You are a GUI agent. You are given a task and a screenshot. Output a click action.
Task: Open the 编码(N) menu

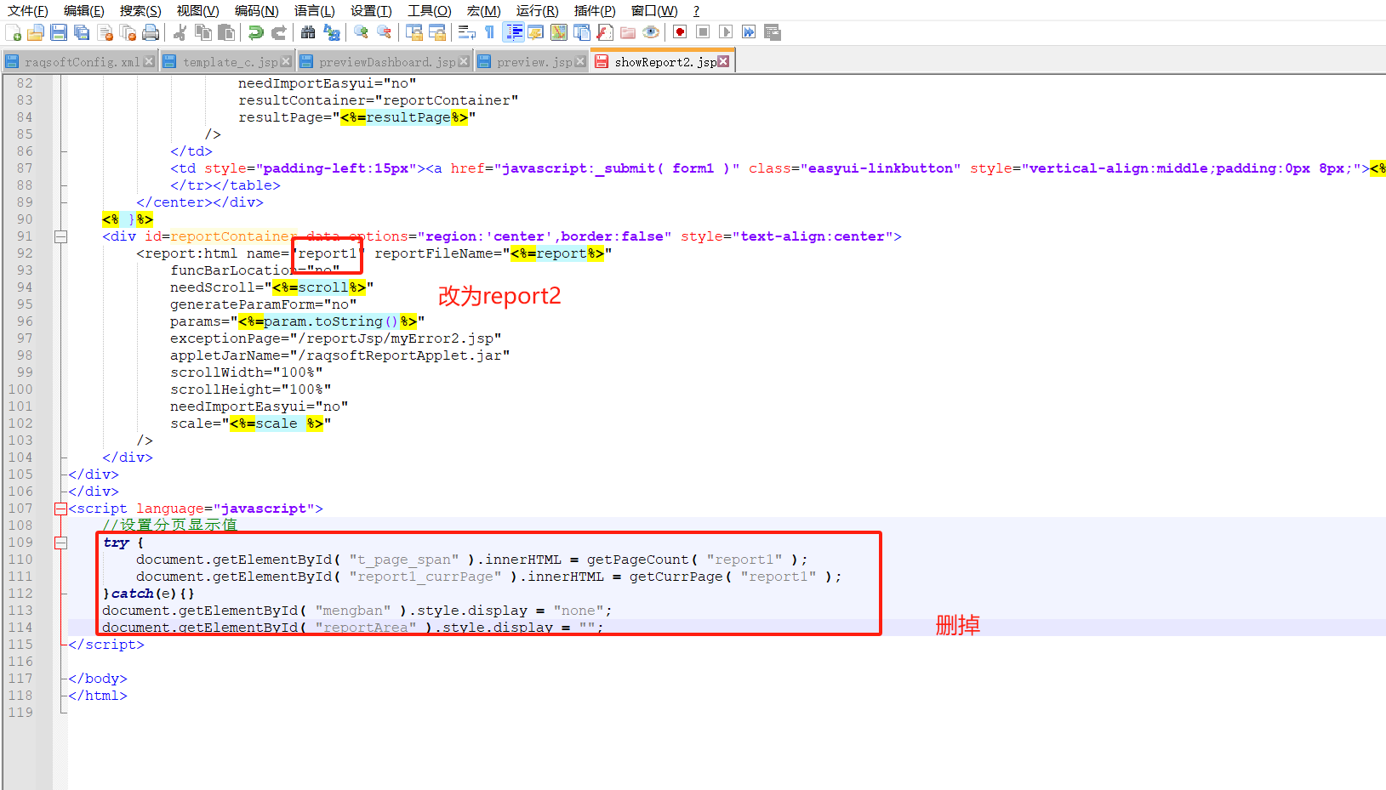pos(256,10)
